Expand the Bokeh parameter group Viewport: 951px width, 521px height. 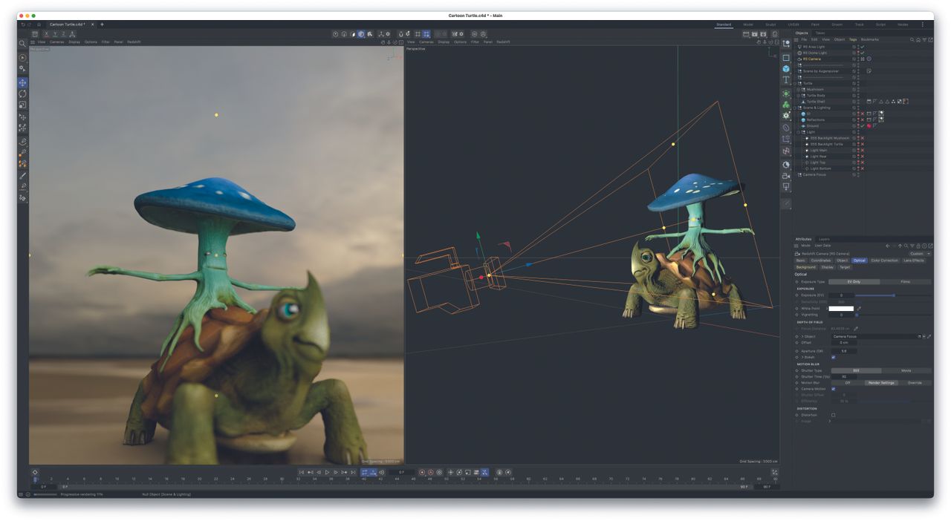point(803,357)
